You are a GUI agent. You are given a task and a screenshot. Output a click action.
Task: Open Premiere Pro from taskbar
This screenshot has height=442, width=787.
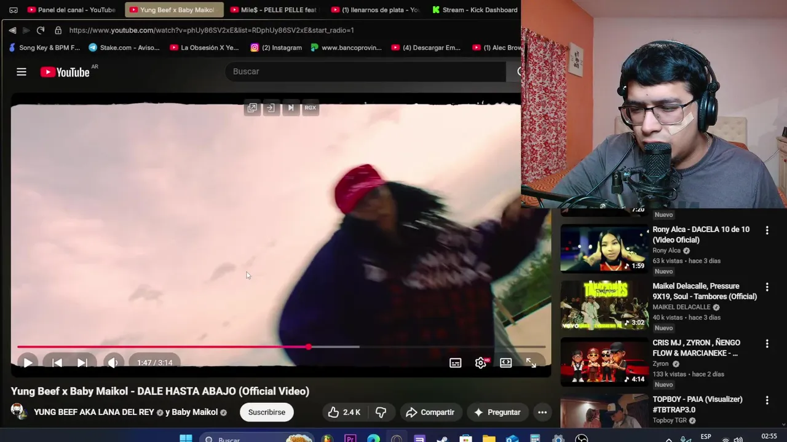(350, 439)
